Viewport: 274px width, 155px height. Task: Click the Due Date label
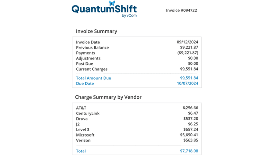click(85, 83)
